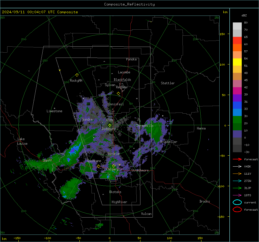The image size is (259, 242).
Task: Click the Innisfail label
Action: click(116, 104)
